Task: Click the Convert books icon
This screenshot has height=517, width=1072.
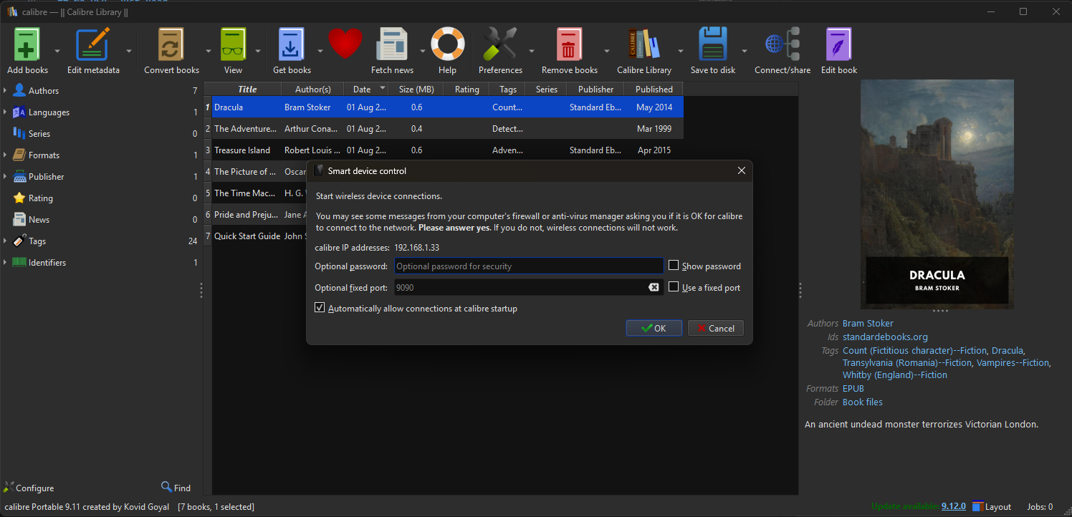Action: click(171, 44)
